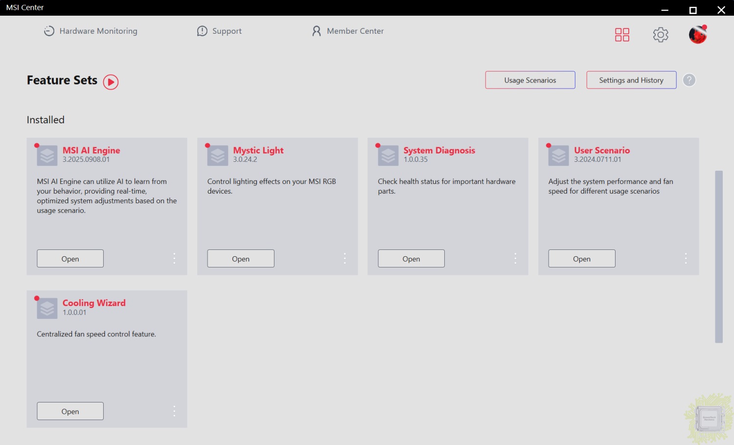This screenshot has height=445, width=734.
Task: Go to the Support tab
Action: point(219,31)
